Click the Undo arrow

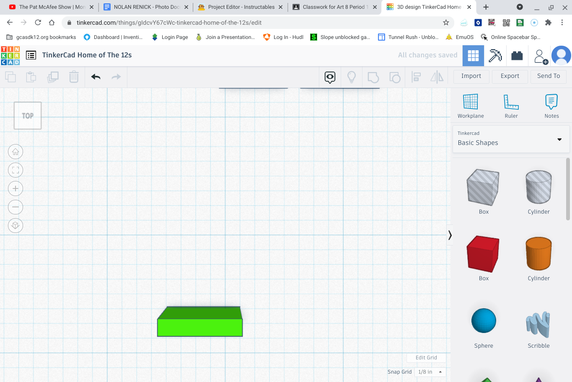[x=95, y=77]
